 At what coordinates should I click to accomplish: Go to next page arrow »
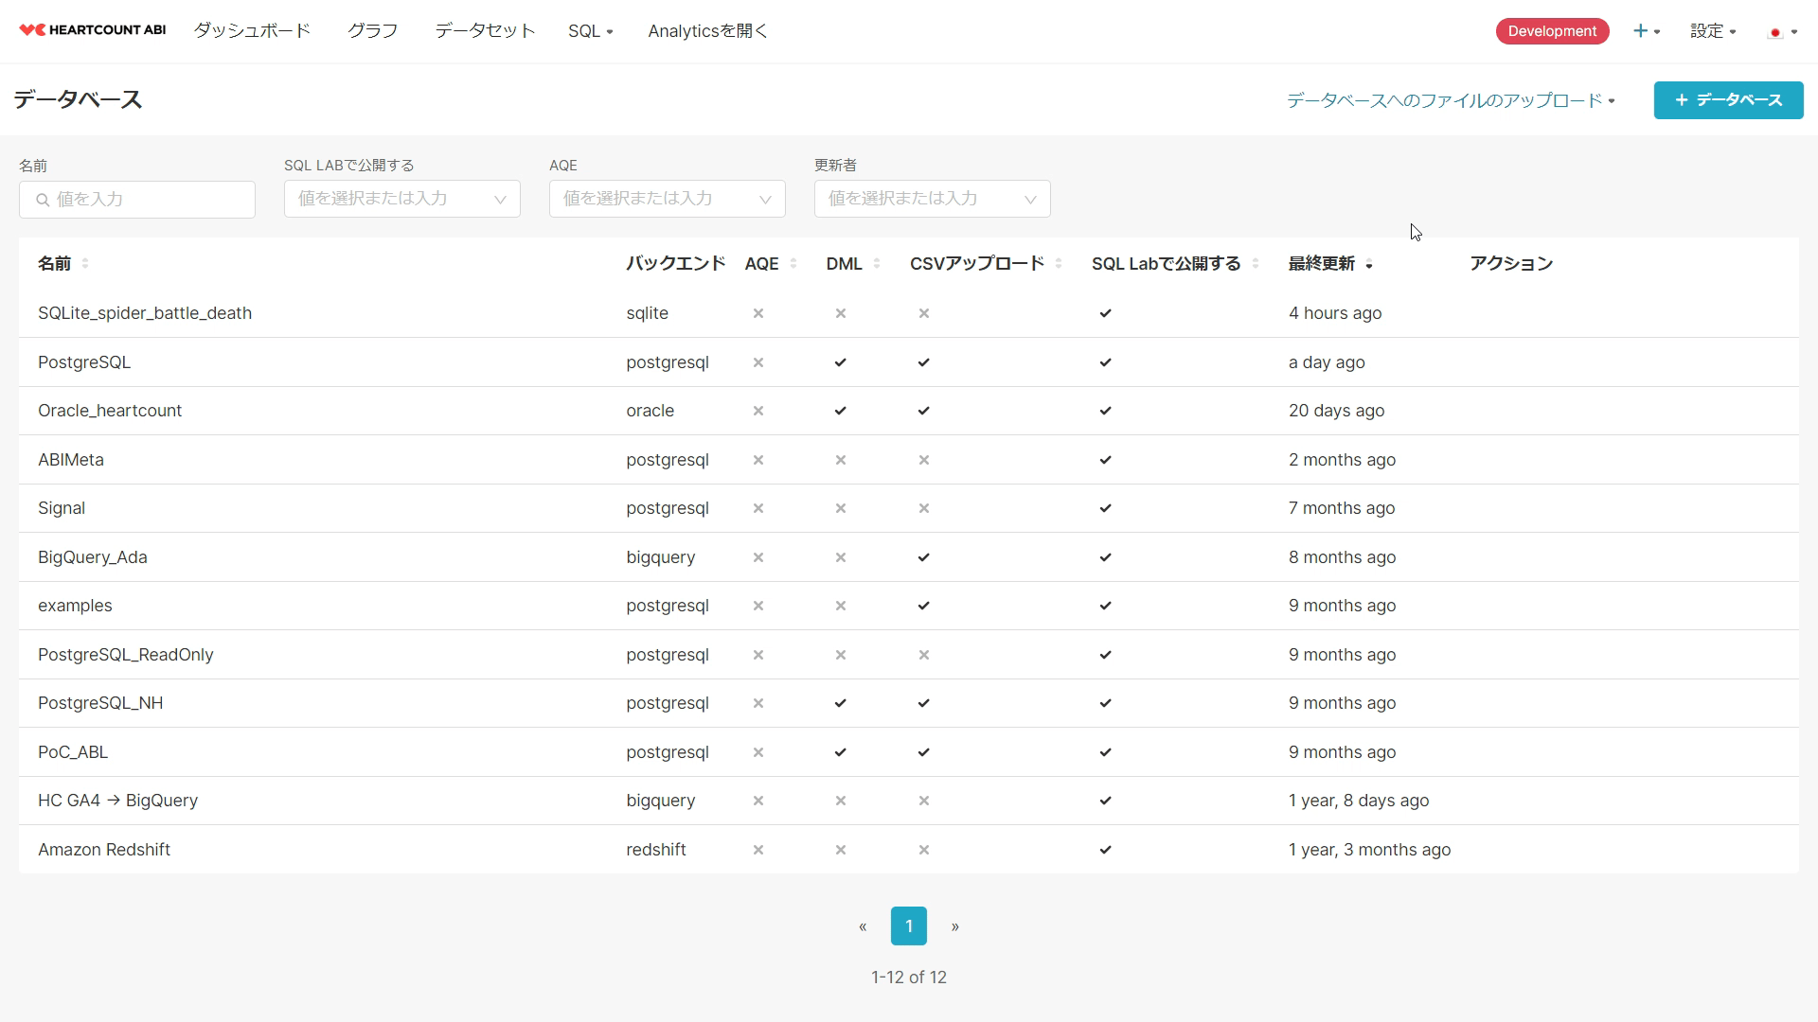(954, 926)
